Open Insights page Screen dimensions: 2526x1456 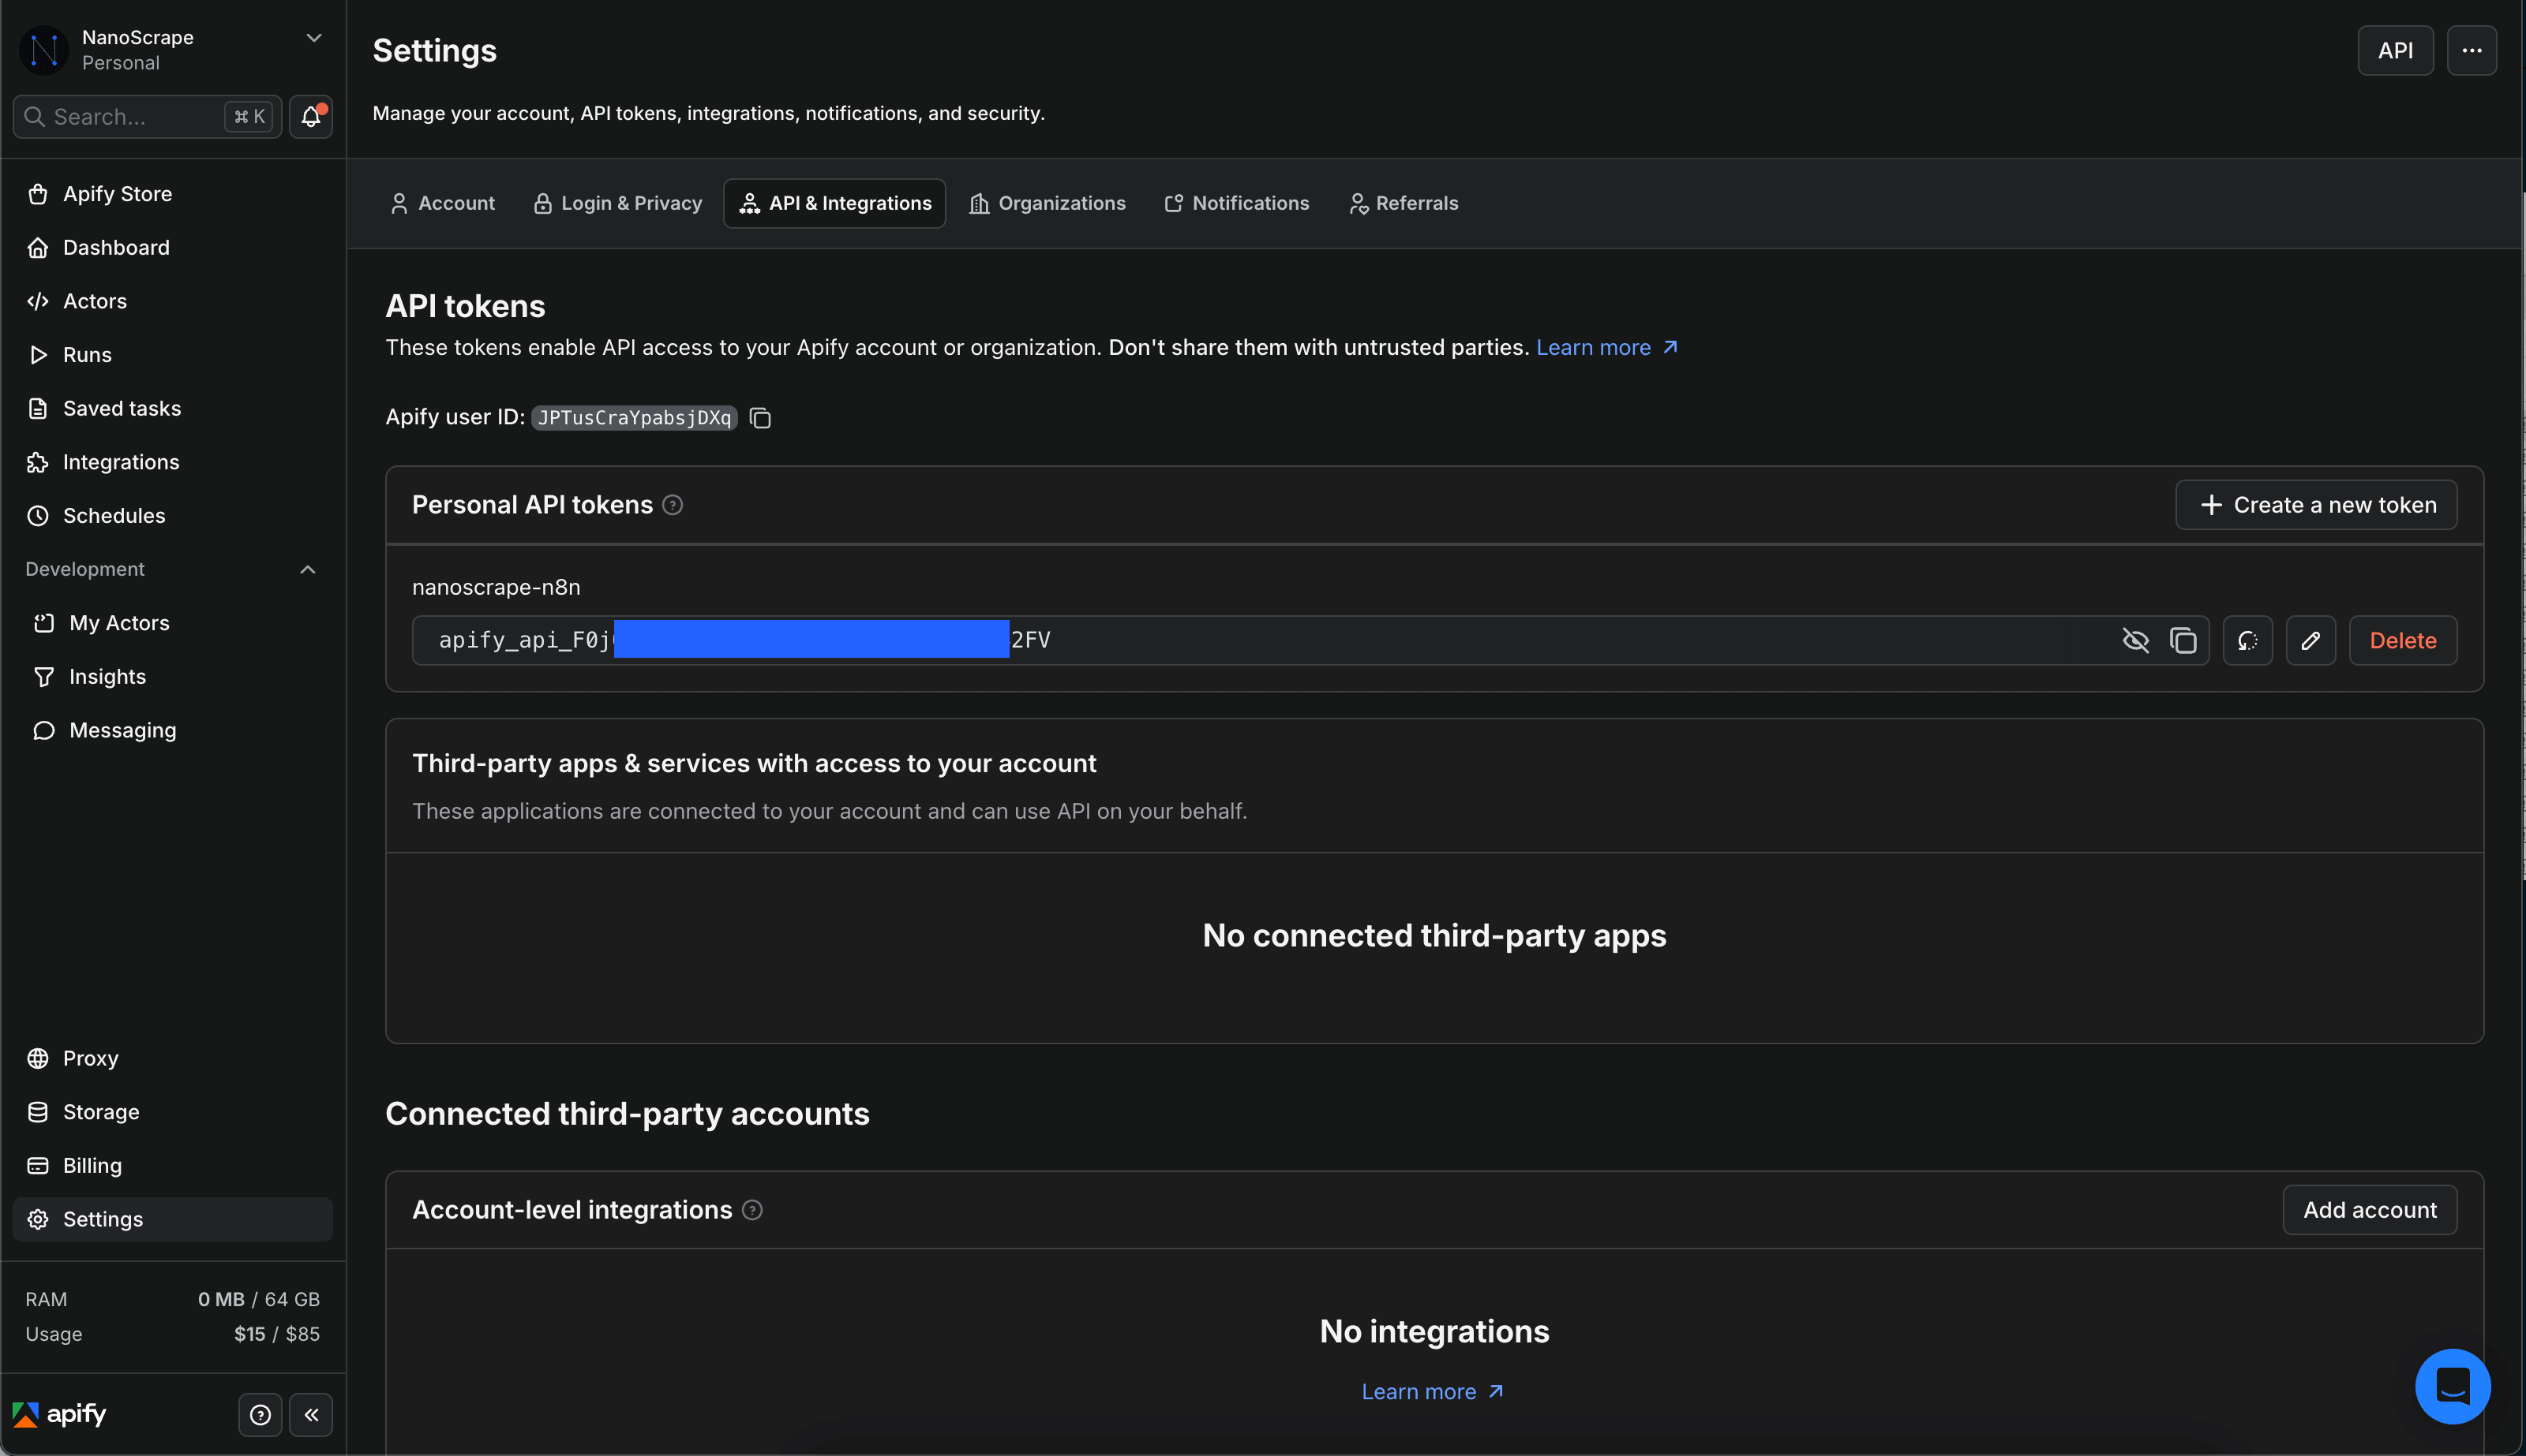click(172, 677)
